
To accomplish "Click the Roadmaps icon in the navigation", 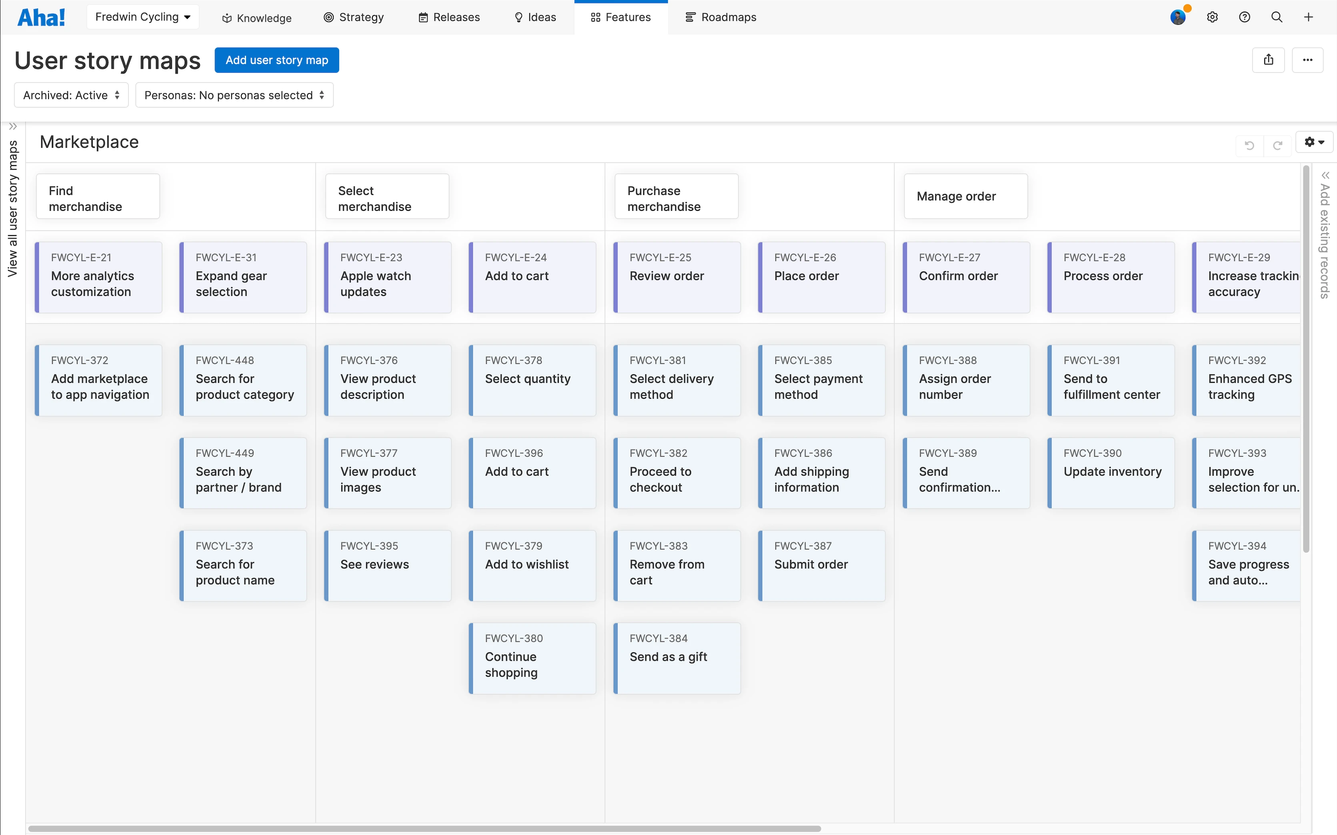I will click(x=689, y=17).
